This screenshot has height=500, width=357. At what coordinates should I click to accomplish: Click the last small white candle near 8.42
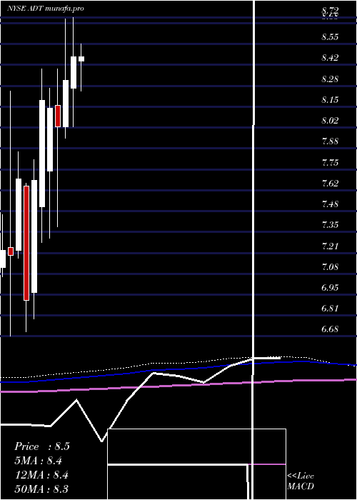tap(81, 59)
